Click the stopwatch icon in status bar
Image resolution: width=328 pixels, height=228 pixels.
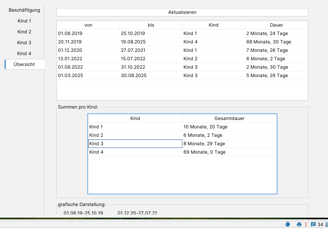click(x=288, y=224)
